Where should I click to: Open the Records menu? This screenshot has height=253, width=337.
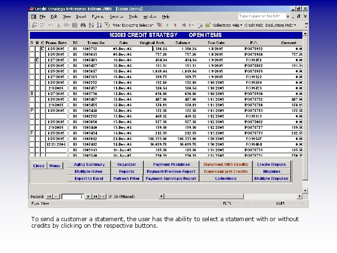pos(116,16)
